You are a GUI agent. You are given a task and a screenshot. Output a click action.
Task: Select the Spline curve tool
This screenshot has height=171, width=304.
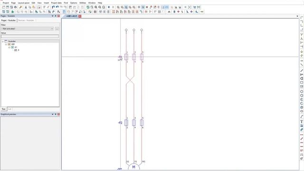point(302,116)
